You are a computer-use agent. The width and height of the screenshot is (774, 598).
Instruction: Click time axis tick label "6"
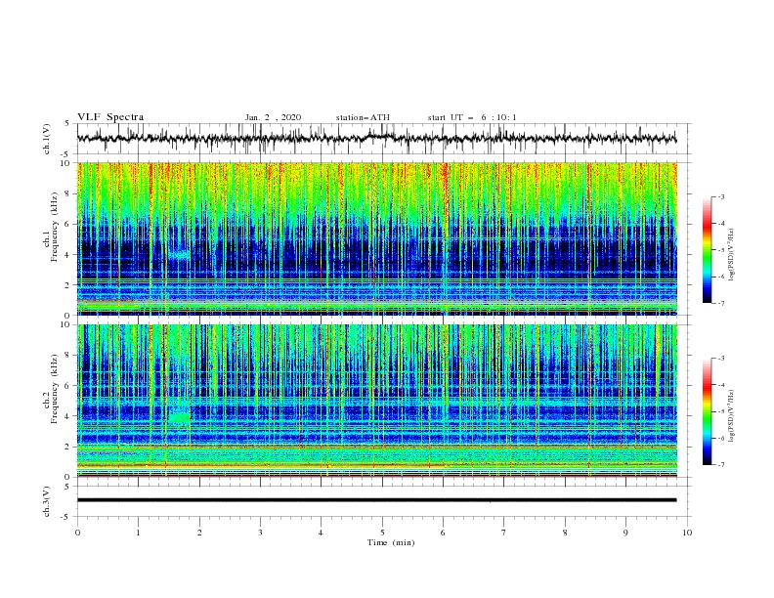tap(443, 533)
